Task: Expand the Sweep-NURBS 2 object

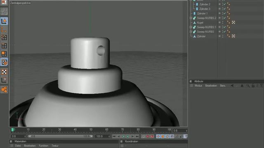Action: point(191,18)
